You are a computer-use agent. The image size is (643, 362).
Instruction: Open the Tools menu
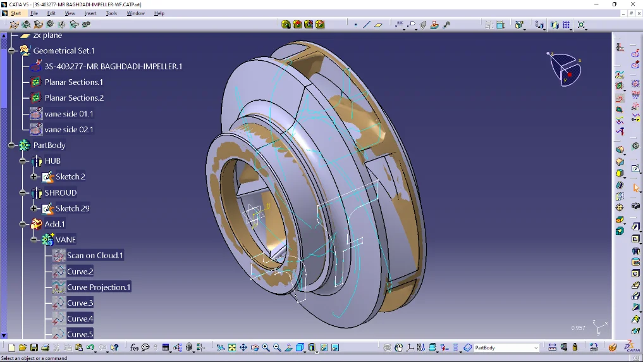coord(111,13)
